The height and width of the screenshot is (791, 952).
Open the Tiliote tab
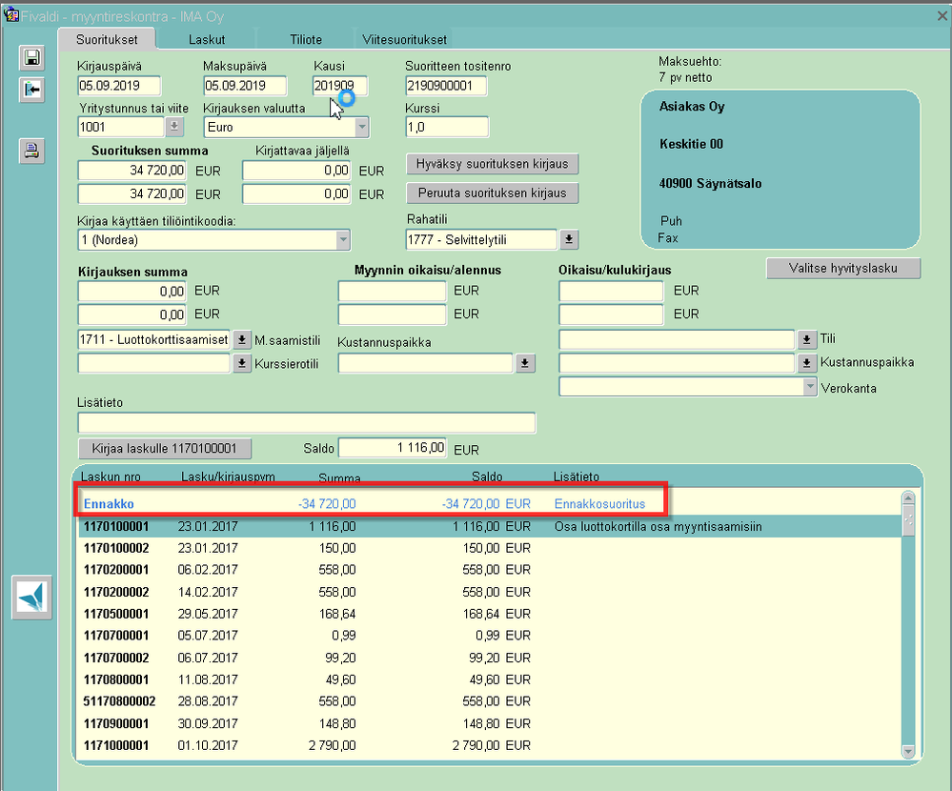tap(305, 39)
